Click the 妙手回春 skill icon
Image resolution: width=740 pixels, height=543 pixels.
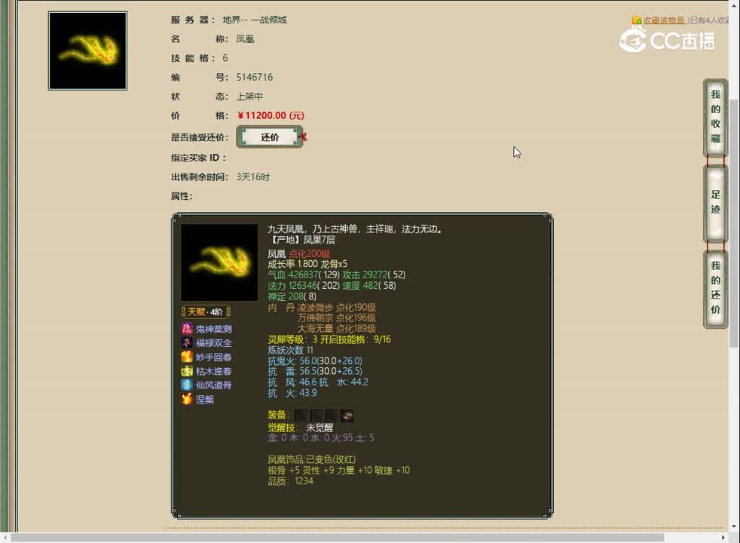pyautogui.click(x=187, y=357)
